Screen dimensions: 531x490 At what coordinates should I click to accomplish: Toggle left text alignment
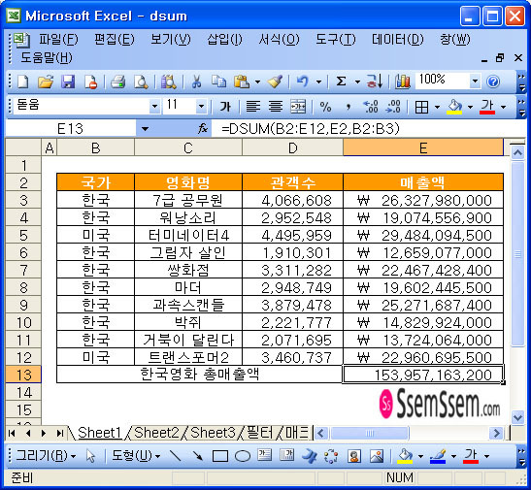point(253,107)
